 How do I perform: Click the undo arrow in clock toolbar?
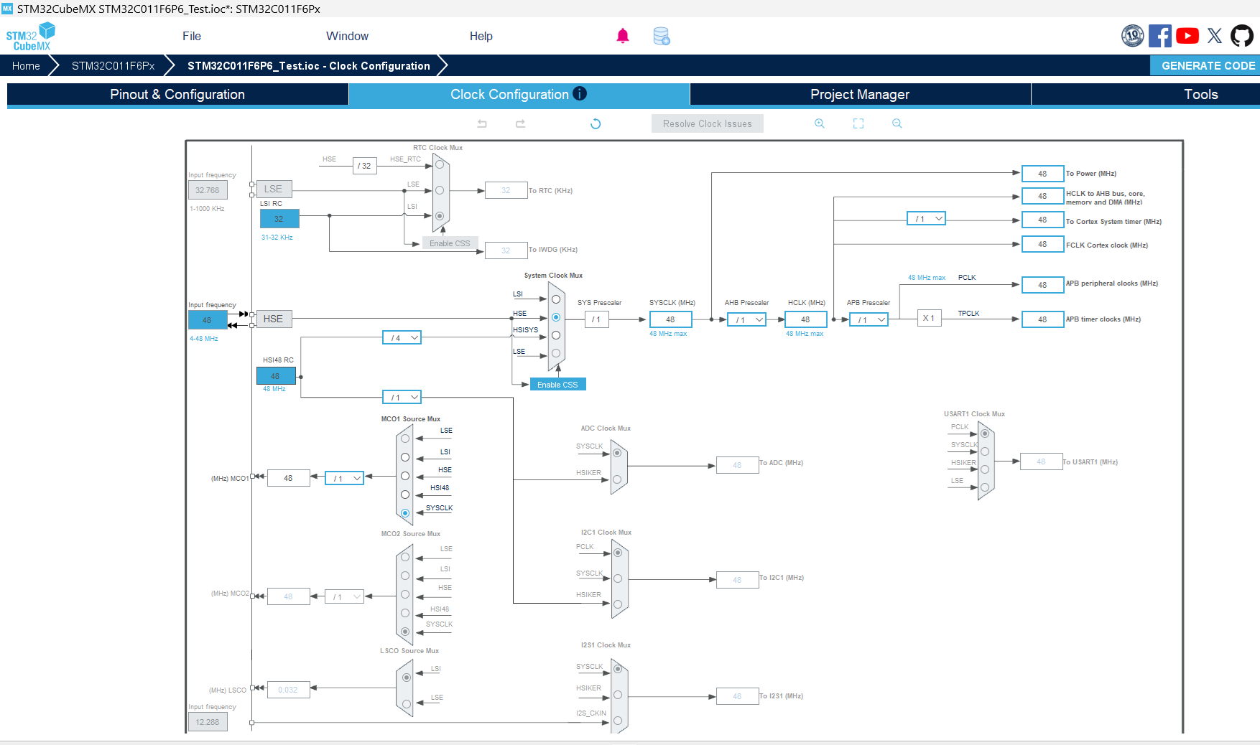point(482,123)
